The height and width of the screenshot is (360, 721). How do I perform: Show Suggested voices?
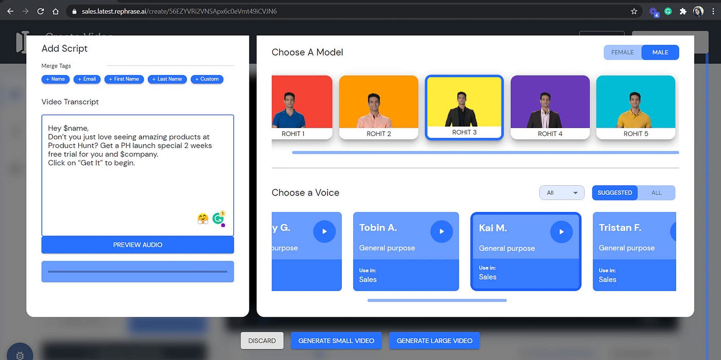(614, 193)
